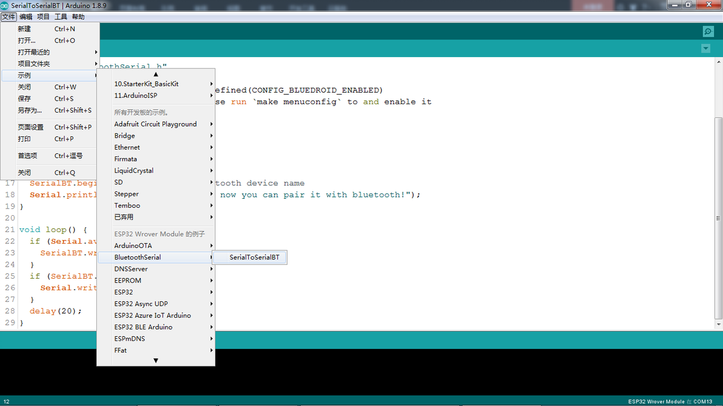
Task: Open the 工具 menu
Action: (x=61, y=16)
